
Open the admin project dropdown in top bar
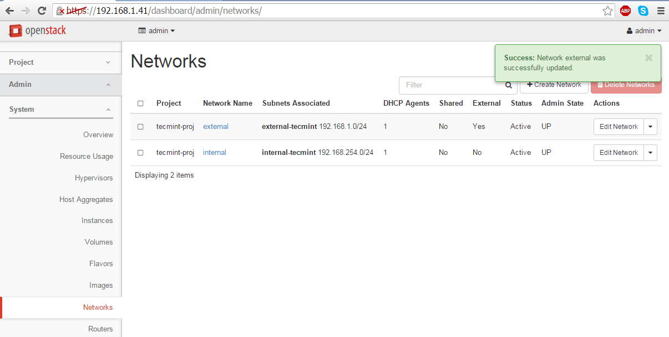tap(156, 31)
